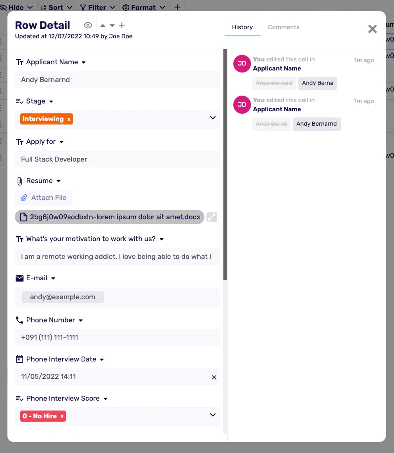Image resolution: width=394 pixels, height=453 pixels.
Task: Expand the attached docx file preview
Action: pyautogui.click(x=211, y=217)
